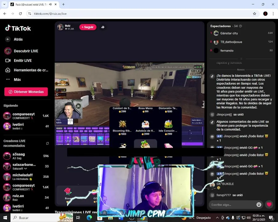Open the Chrome profile avatar
Screen dimensions: 278x222
265,14
